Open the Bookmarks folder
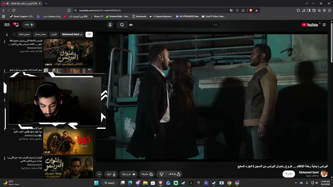Image resolution: width=333 pixels, height=187 pixels. point(139,16)
